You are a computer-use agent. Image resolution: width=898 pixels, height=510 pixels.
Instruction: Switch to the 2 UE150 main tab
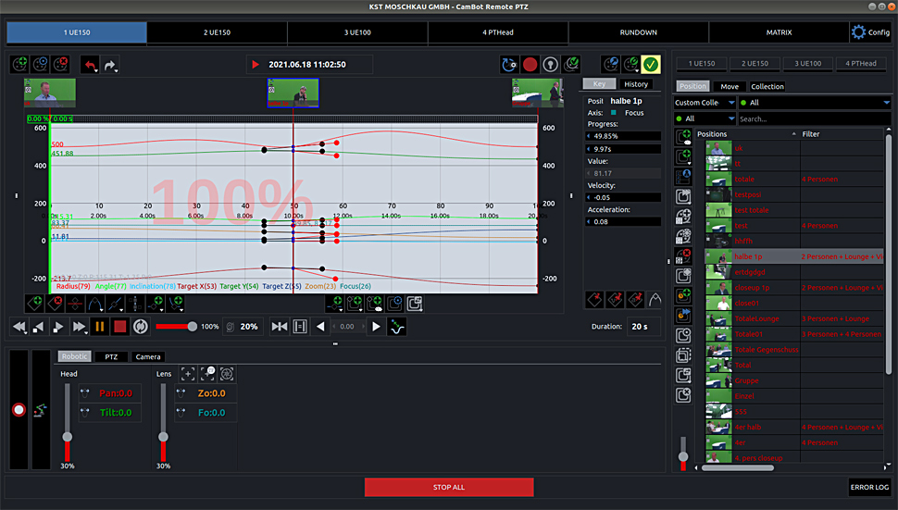(x=217, y=32)
